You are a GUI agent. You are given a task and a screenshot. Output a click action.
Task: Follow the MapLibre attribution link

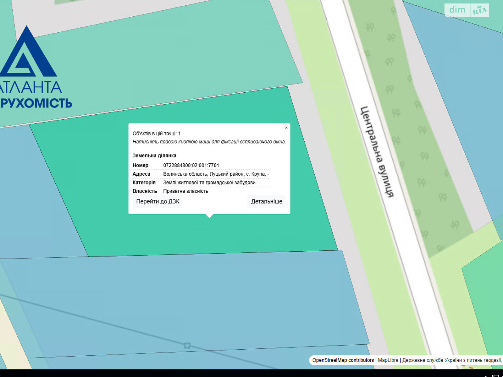tap(388, 360)
